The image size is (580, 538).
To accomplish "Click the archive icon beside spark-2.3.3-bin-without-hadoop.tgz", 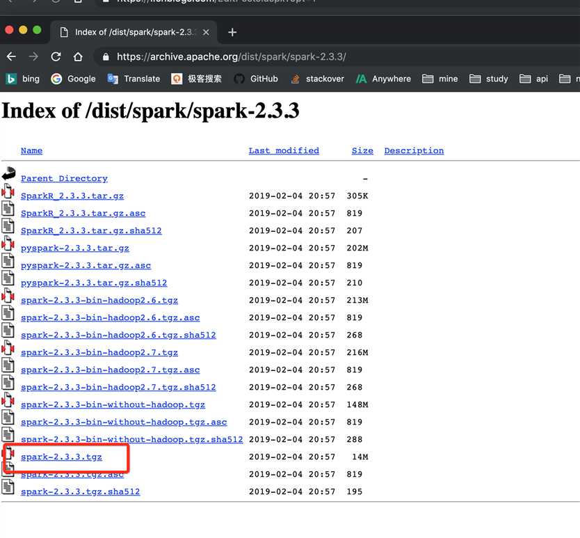I will (8, 400).
